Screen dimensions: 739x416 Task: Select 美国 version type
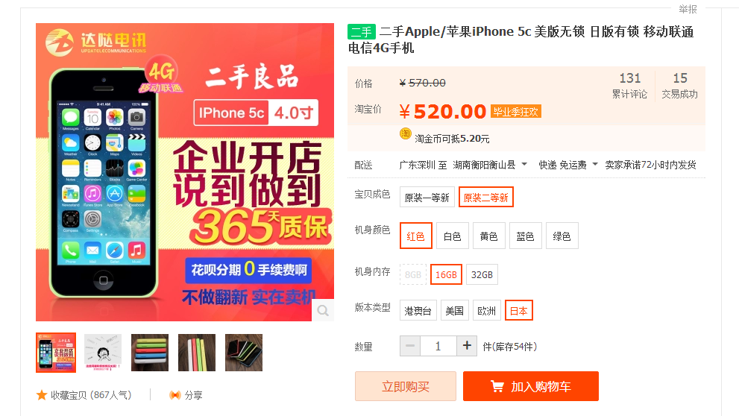[454, 310]
